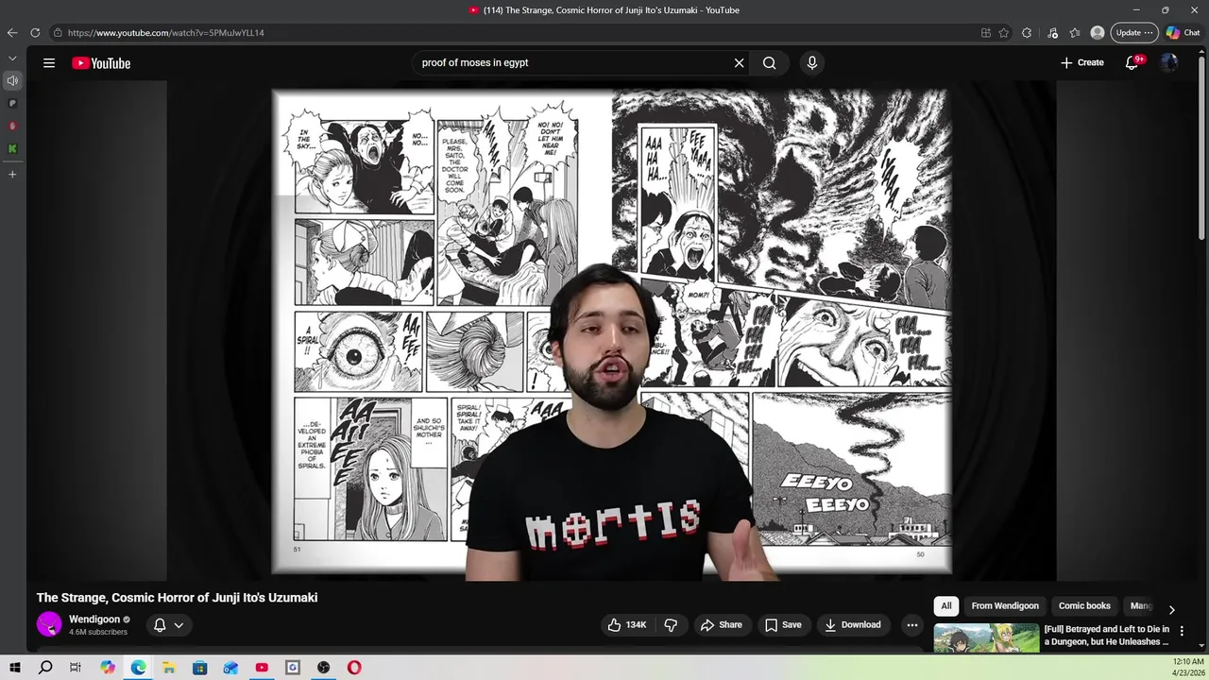Open Copilot Chat in the browser
This screenshot has height=680, width=1209.
click(1183, 33)
